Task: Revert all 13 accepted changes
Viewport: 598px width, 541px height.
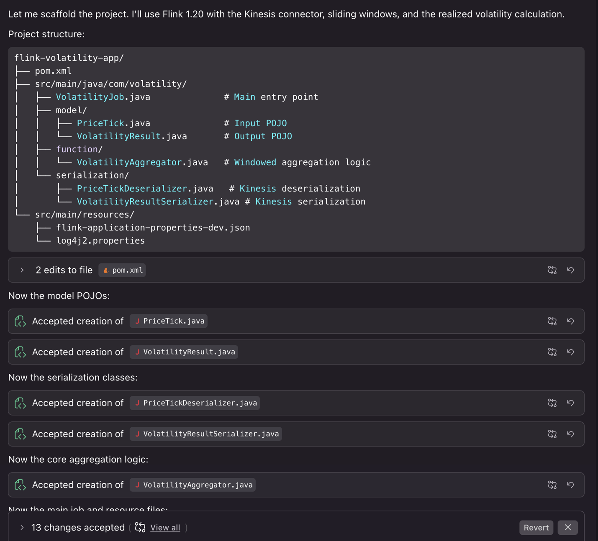Action: click(x=536, y=528)
